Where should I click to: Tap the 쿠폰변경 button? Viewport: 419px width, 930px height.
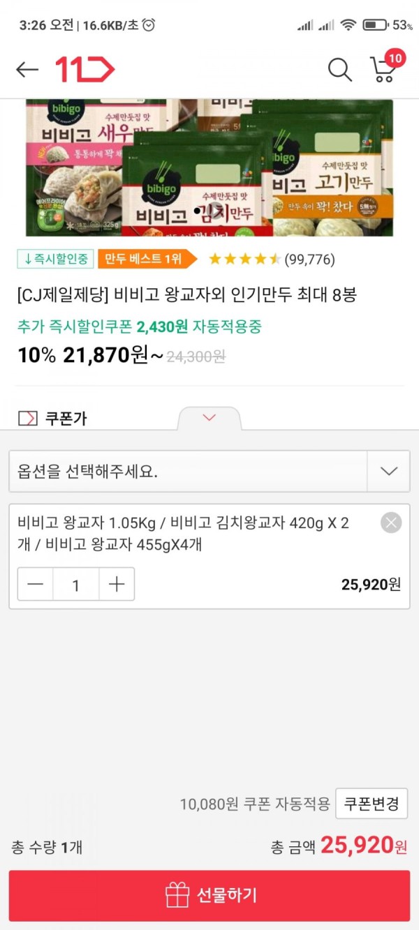tap(372, 804)
